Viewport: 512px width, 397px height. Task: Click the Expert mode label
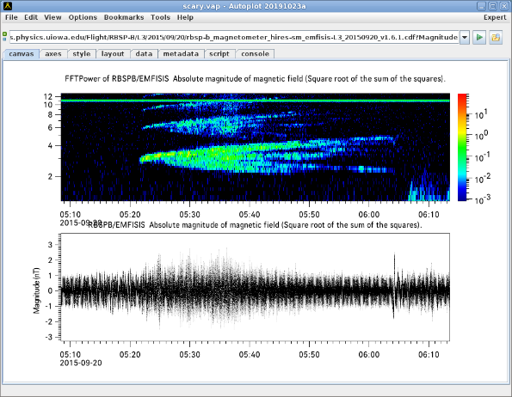(x=495, y=17)
